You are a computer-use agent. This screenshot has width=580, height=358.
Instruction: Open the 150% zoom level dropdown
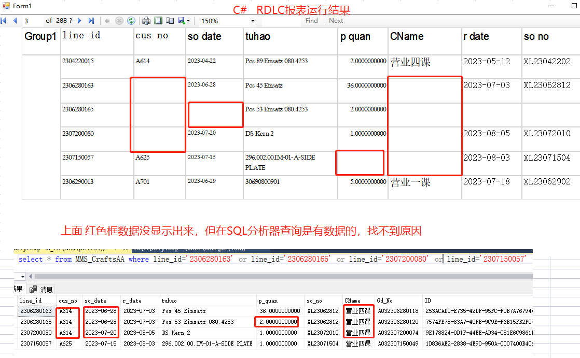253,21
